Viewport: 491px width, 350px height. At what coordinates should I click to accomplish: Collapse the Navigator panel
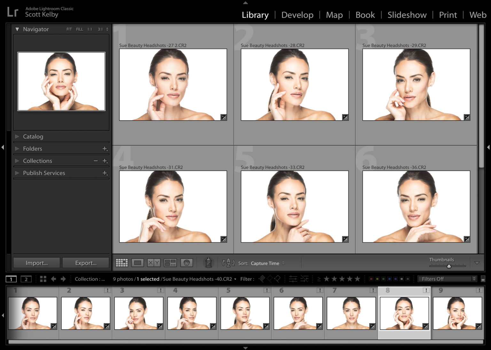tap(18, 29)
